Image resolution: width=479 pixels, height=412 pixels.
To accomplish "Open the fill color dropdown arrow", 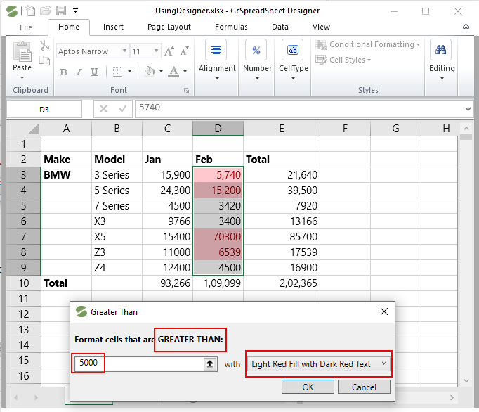I will point(161,72).
